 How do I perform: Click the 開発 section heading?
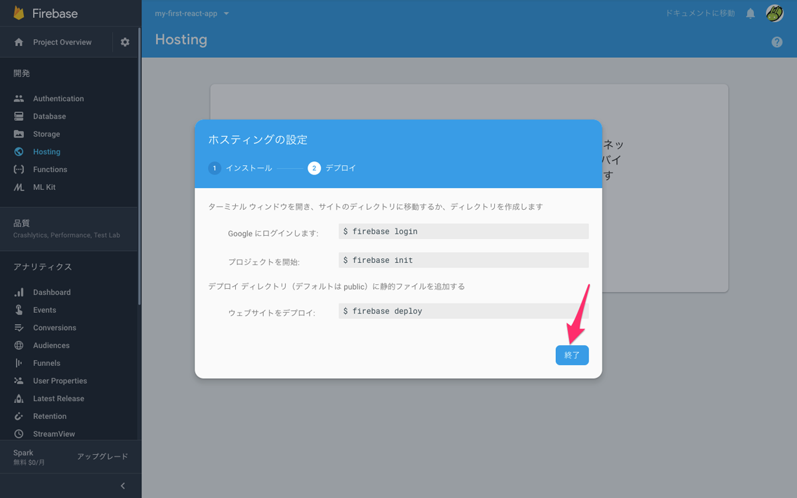[22, 73]
